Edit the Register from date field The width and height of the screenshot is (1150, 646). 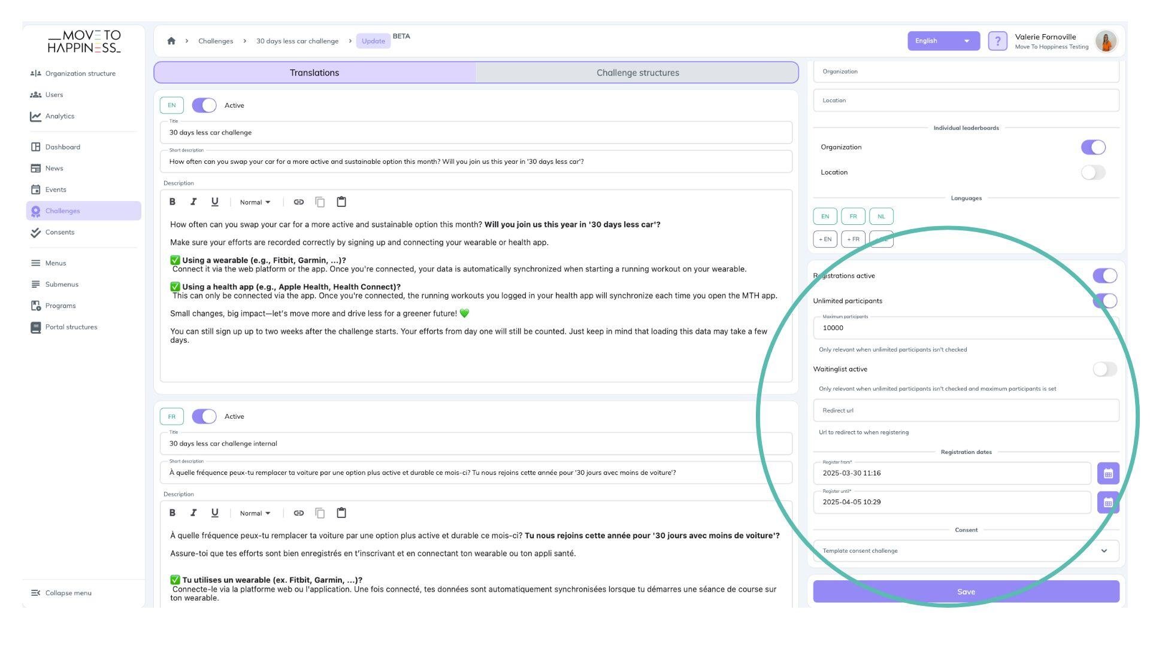coord(952,473)
